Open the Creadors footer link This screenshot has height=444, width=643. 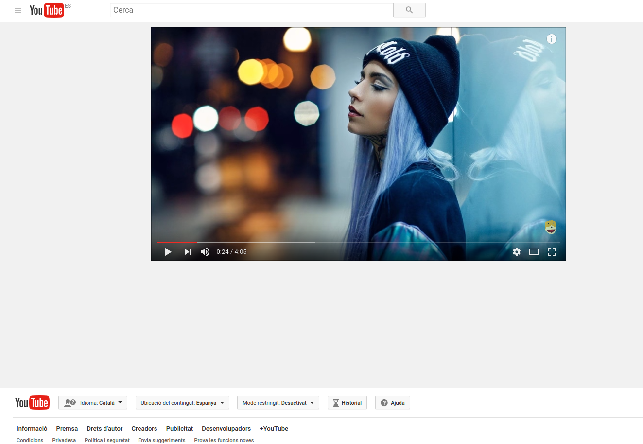(144, 429)
